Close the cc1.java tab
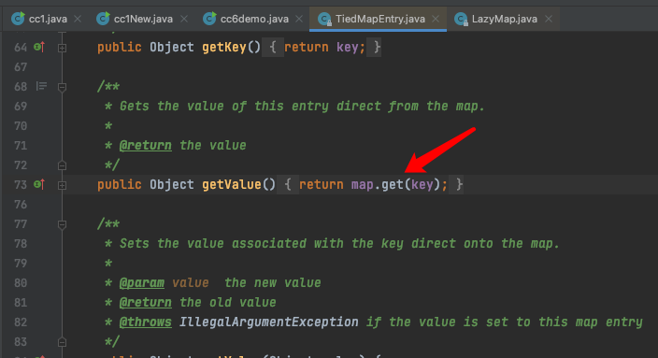The width and height of the screenshot is (658, 358). tap(78, 19)
